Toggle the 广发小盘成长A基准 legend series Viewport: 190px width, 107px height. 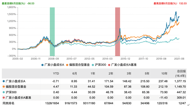tap(122, 65)
